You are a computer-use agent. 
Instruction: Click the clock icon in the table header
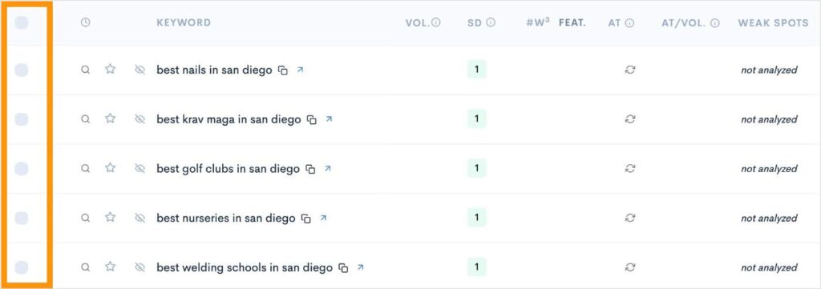tap(85, 22)
